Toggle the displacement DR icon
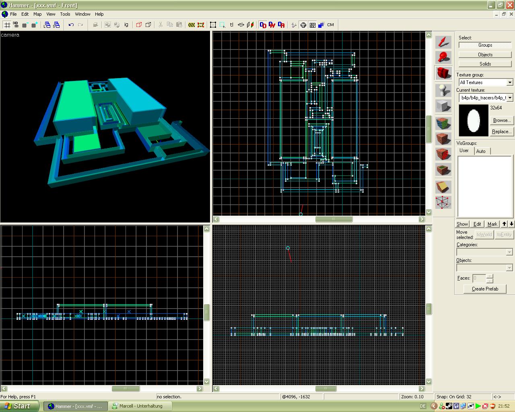This screenshot has height=412, width=515. pyautogui.click(x=281, y=25)
